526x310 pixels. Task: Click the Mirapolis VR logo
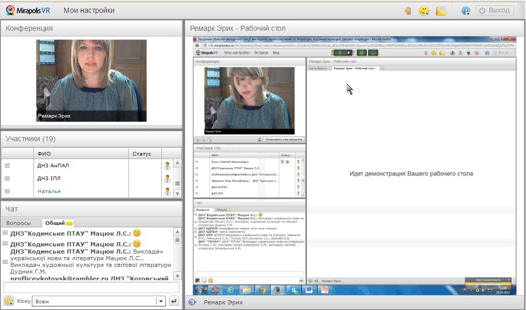(28, 10)
